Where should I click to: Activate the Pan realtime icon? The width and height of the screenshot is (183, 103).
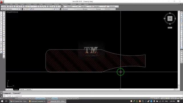37,7
